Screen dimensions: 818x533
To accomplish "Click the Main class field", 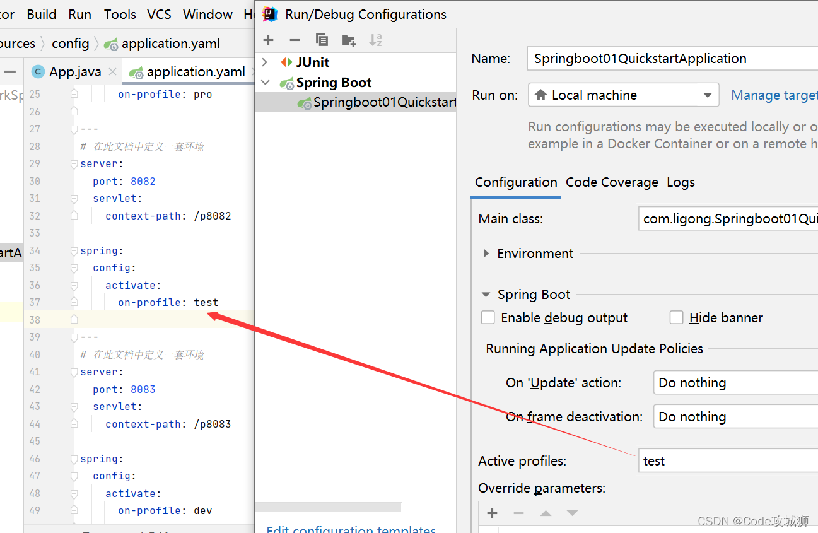I will click(728, 219).
